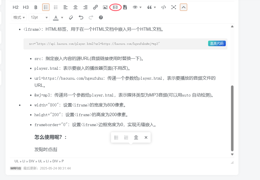Insert video media (circled icon)
Image resolution: width=260 pixels, height=180 pixels.
(115, 7)
